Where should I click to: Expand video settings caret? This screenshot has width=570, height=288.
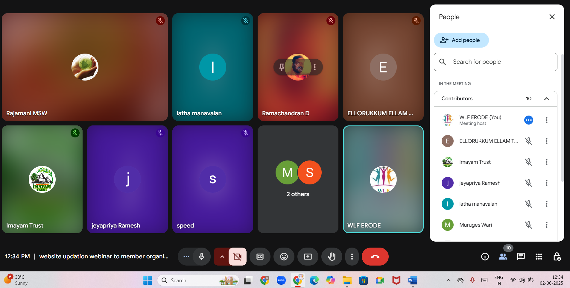click(222, 257)
